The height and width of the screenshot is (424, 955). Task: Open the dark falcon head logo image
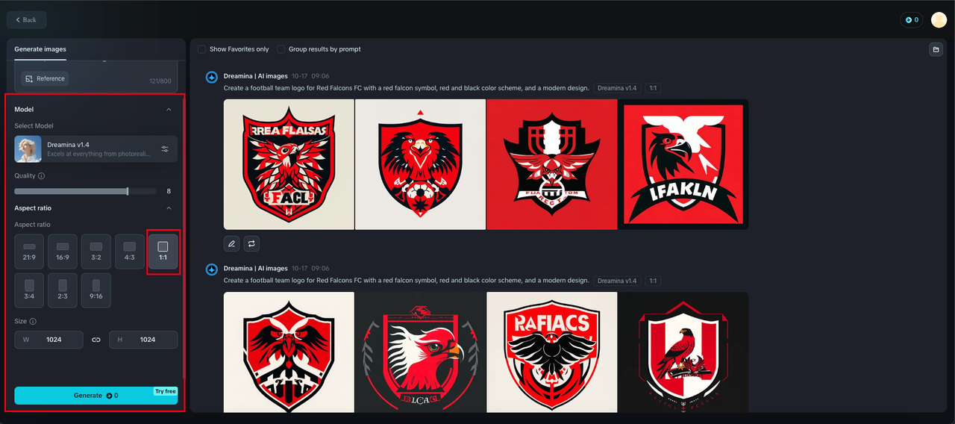420,352
